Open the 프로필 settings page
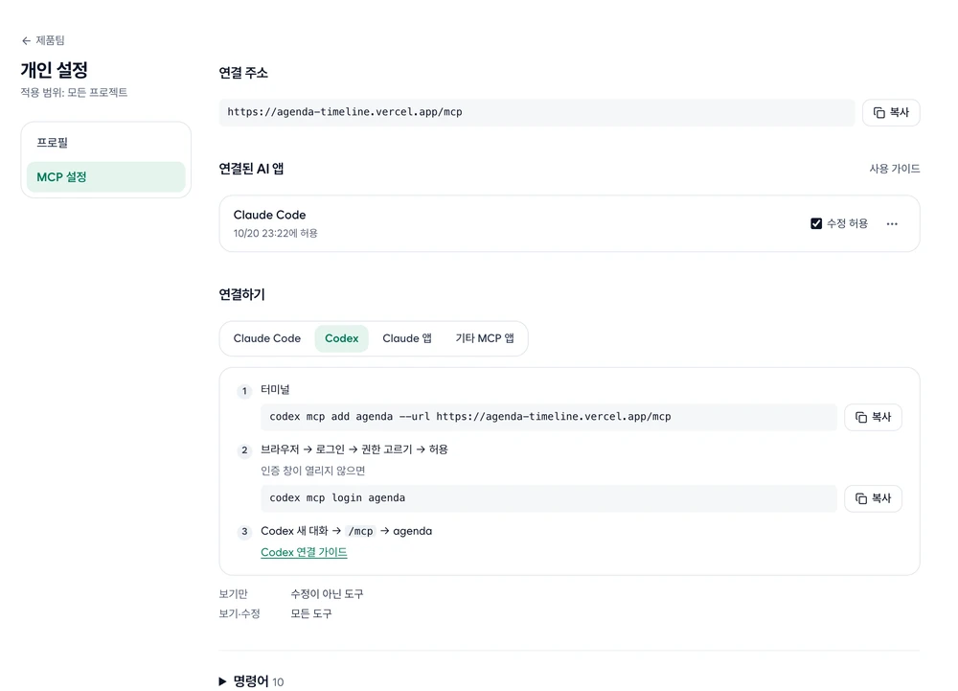This screenshot has height=691, width=958. click(105, 143)
